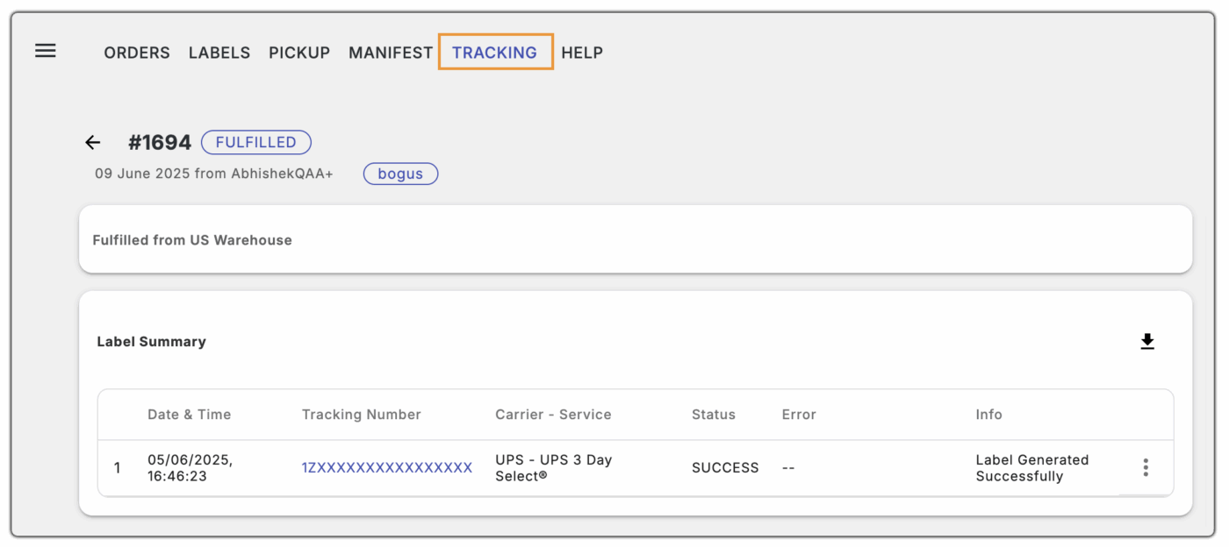Click the back arrow next to #1694
This screenshot has width=1229, height=547.
point(92,142)
